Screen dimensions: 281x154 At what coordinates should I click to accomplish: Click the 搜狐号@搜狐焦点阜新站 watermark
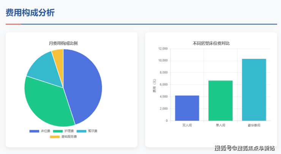[245, 148]
